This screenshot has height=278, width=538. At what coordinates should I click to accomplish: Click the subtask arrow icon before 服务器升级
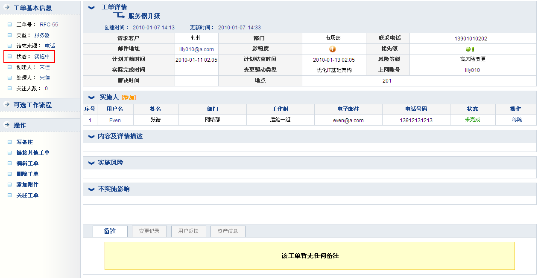(x=118, y=16)
